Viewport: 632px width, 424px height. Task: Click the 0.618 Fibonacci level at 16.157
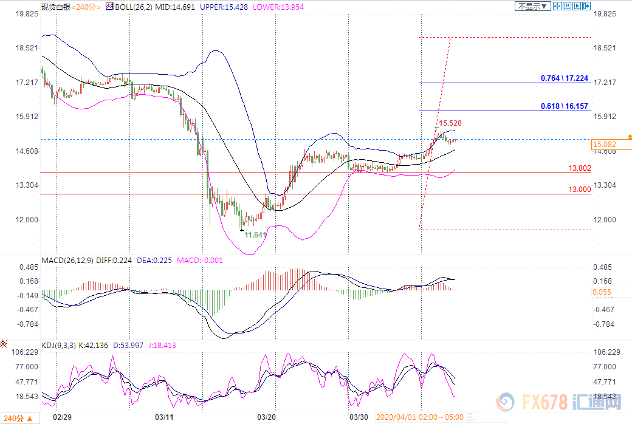click(x=564, y=106)
